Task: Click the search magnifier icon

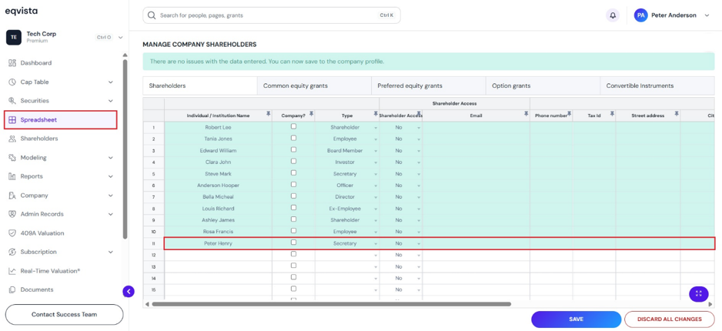Action: coord(152,15)
